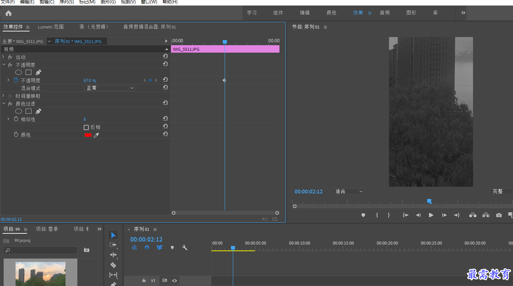Reset the 混合模式 parameter

pos(165,87)
